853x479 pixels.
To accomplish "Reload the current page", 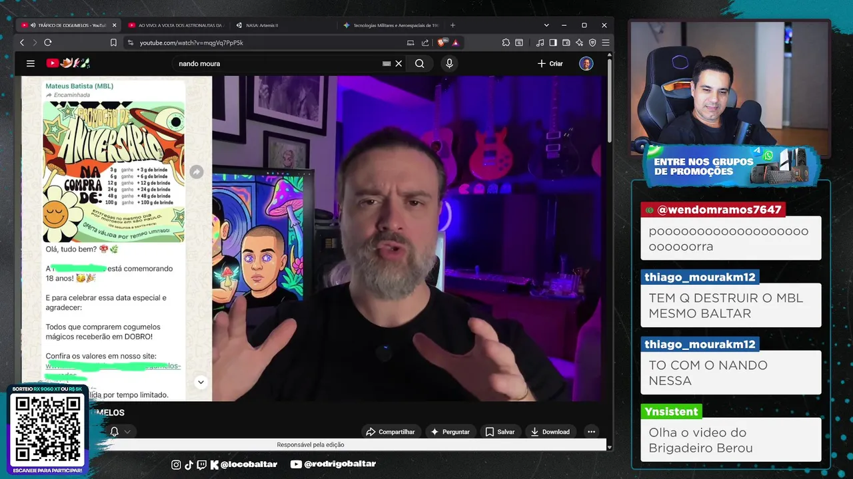I will (x=48, y=43).
